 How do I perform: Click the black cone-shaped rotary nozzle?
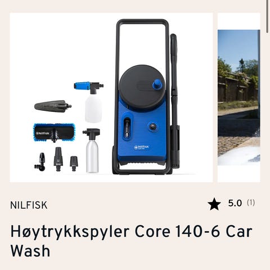click(53, 106)
